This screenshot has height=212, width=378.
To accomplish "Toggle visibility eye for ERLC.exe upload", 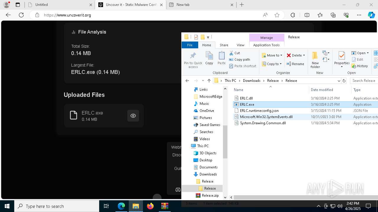I will 133,116.
